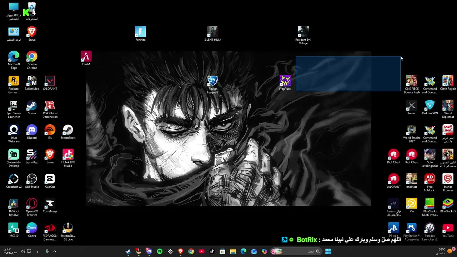457x257 pixels.
Task: Open the CurseForge desktop icon
Action: click(50, 205)
